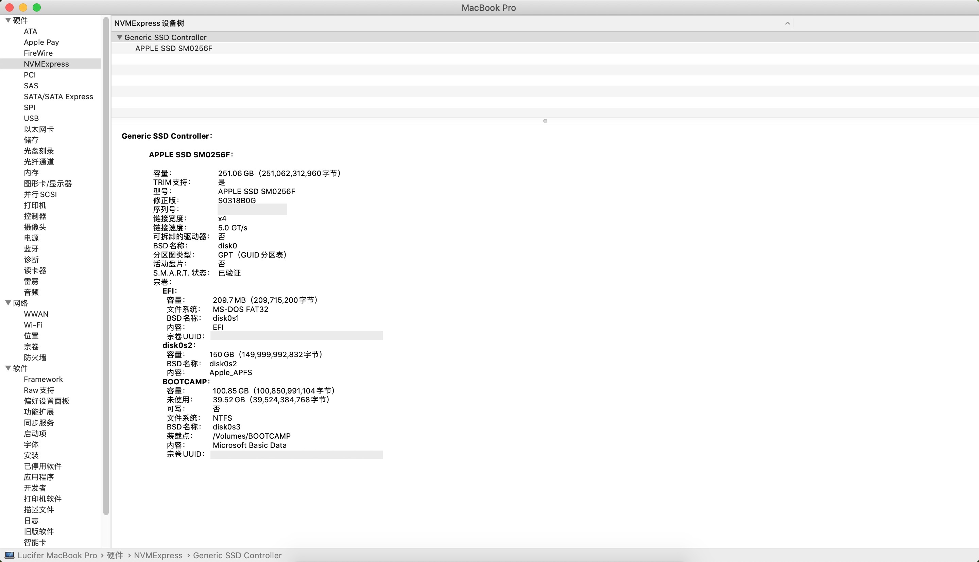Viewport: 979px width, 562px height.
Task: Click 硬件 in bottom path bar
Action: (115, 555)
